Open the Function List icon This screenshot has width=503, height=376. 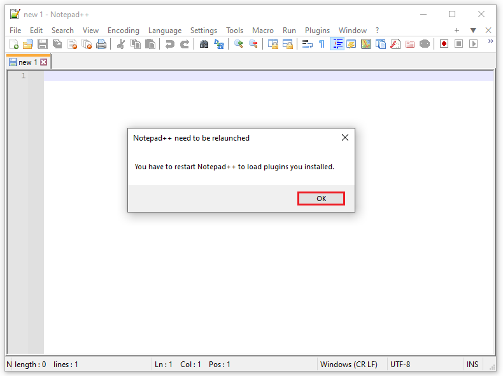click(395, 44)
